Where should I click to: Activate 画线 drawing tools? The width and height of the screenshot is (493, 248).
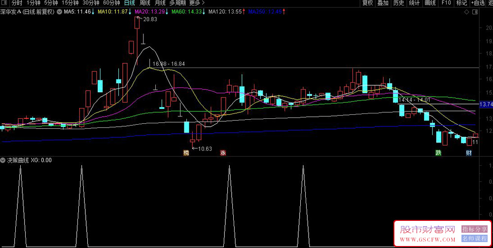click(x=430, y=3)
